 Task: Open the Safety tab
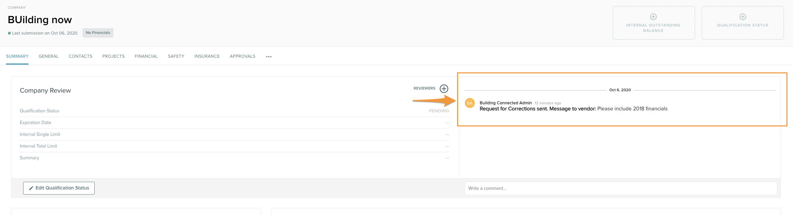point(176,56)
